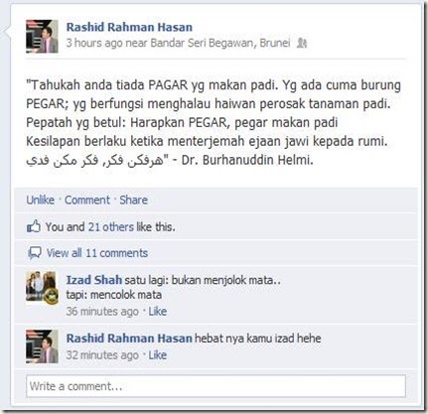Like Izad Shah's comment

(x=158, y=312)
